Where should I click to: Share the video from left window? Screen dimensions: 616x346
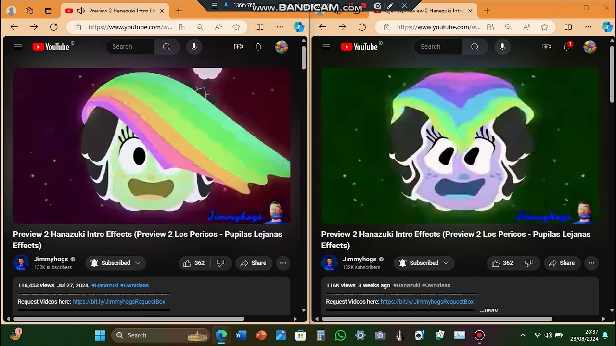click(x=254, y=263)
